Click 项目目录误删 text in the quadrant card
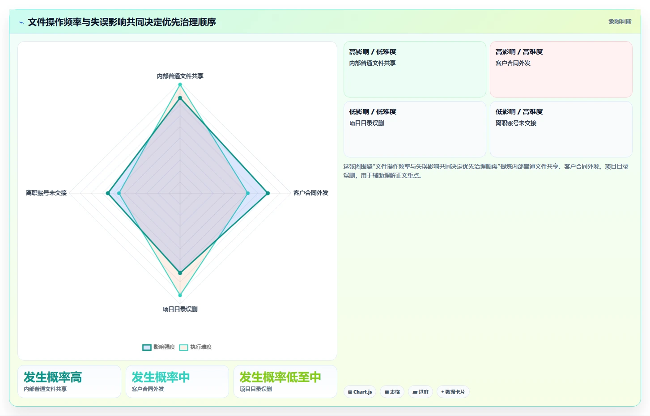The height and width of the screenshot is (416, 650). [366, 123]
